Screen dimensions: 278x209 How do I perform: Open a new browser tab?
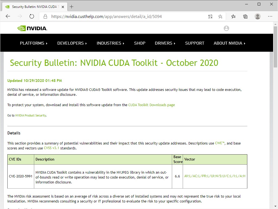coord(71,7)
